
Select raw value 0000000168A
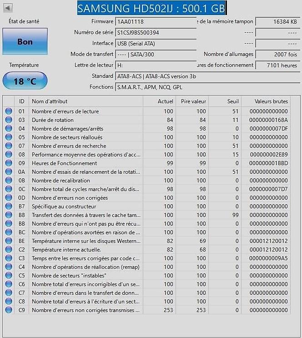[x=268, y=120]
